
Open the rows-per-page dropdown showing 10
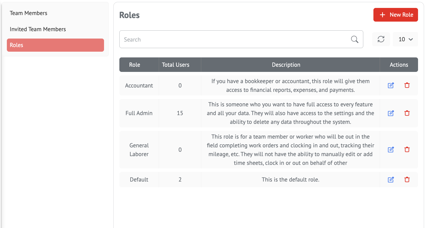(405, 39)
